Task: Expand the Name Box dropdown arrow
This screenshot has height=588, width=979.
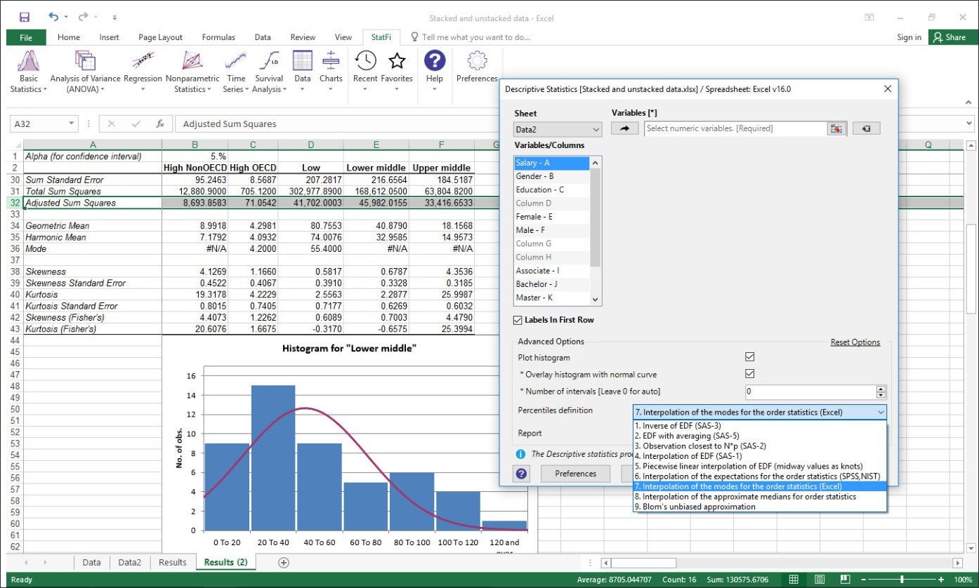Action: click(x=72, y=123)
